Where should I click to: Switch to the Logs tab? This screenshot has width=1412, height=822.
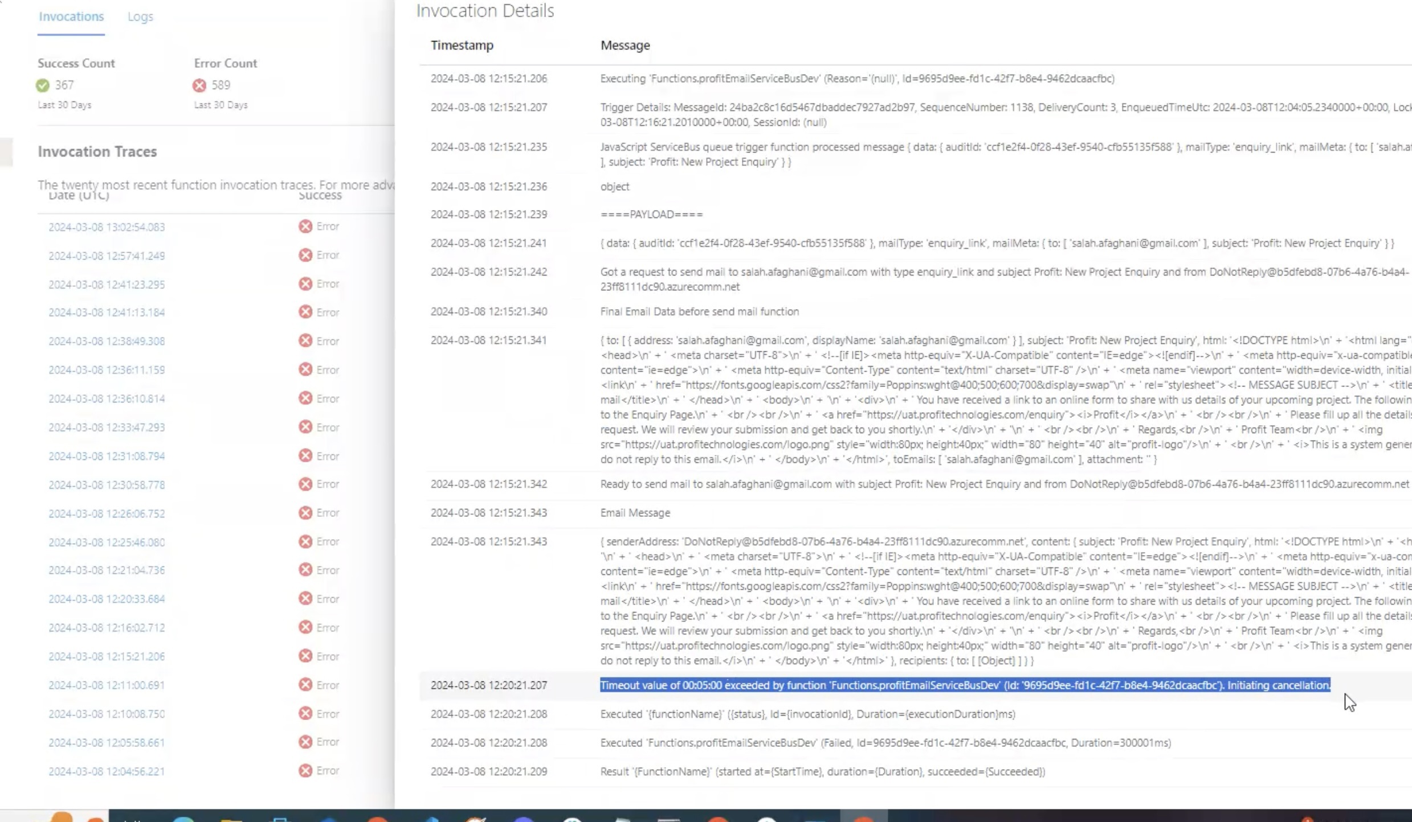[x=140, y=17]
